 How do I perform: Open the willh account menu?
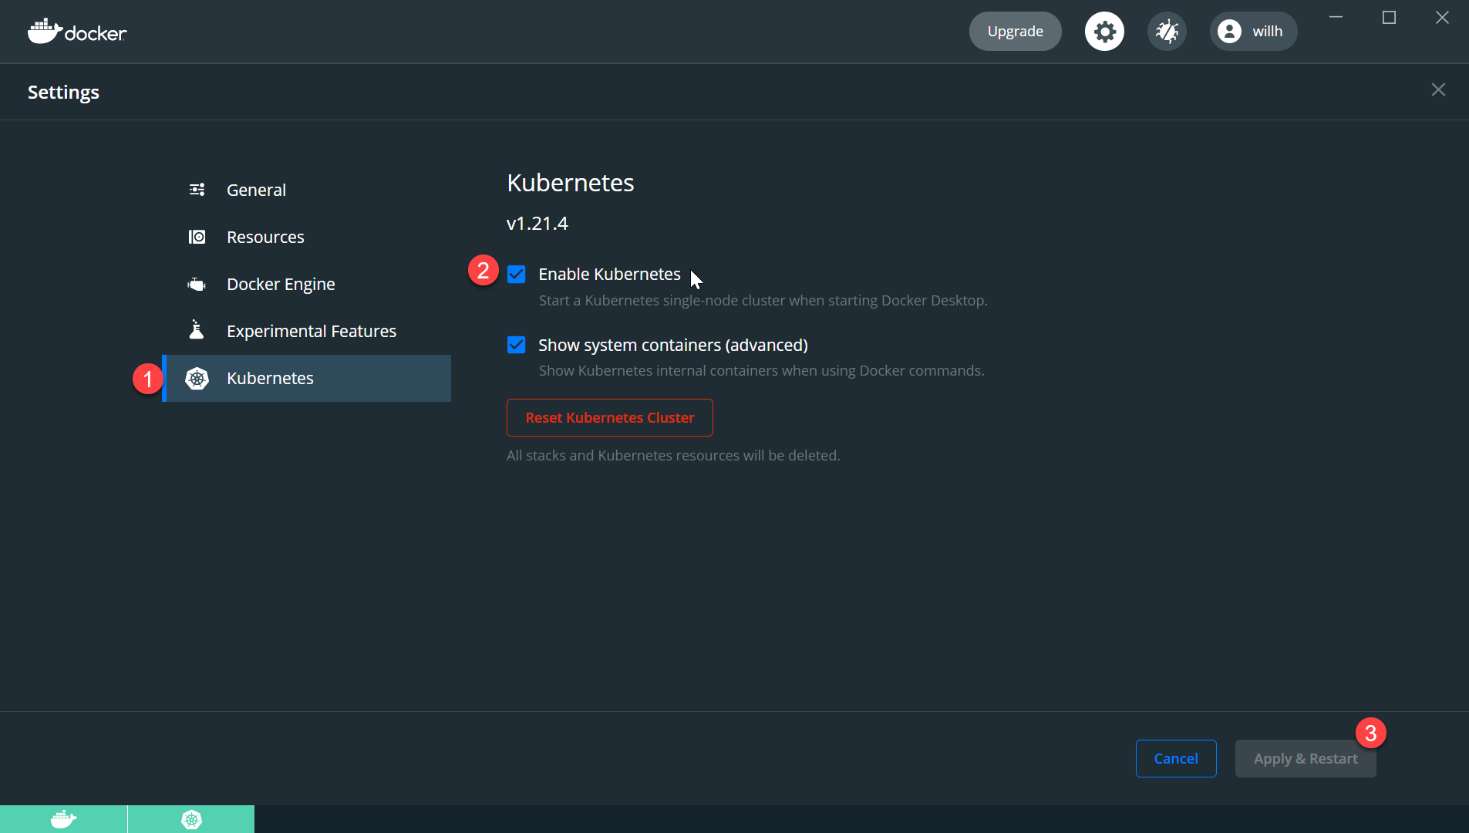1253,32
